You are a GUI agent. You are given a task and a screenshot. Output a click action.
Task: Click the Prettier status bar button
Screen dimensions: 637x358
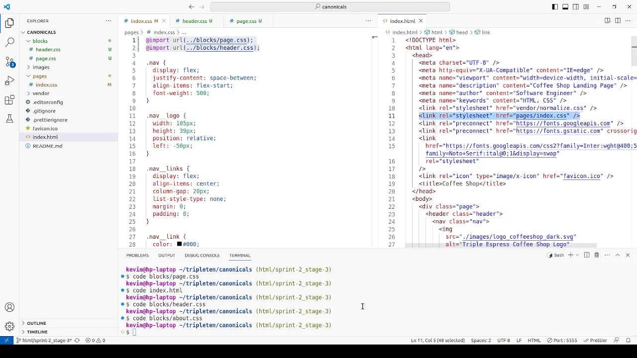[x=595, y=341]
